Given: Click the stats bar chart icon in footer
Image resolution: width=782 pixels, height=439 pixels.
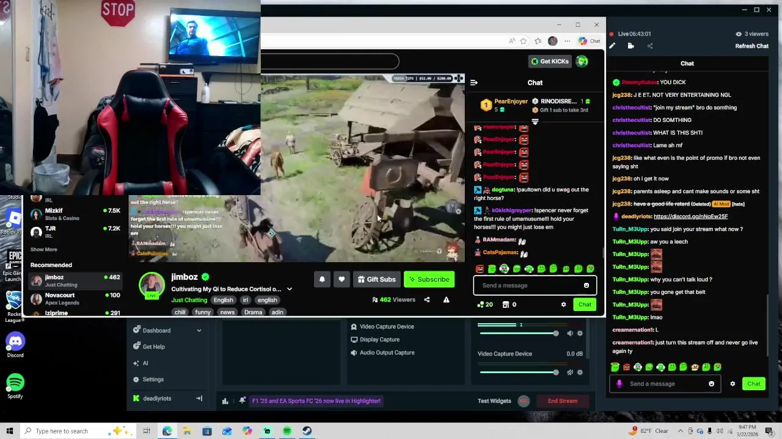Looking at the screenshot, I should [225, 401].
